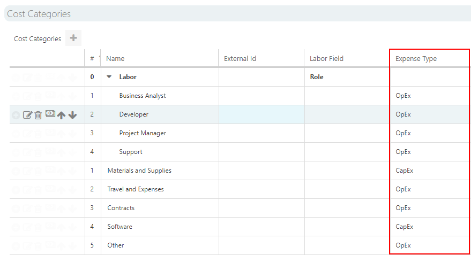Click the add child icon on Developer row
This screenshot has width=471, height=255.
pos(16,115)
